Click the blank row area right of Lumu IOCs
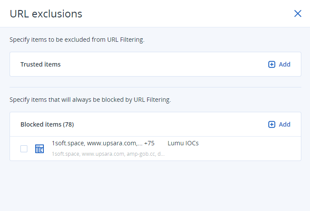Viewport: 310px width, 211px height. [247, 149]
